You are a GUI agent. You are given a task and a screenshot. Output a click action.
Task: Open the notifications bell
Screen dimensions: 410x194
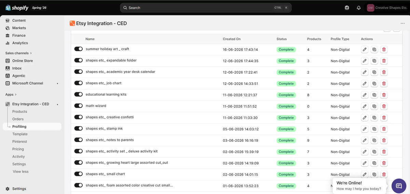358,8
